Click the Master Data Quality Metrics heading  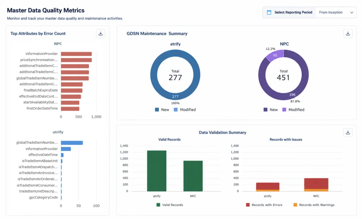pyautogui.click(x=46, y=10)
